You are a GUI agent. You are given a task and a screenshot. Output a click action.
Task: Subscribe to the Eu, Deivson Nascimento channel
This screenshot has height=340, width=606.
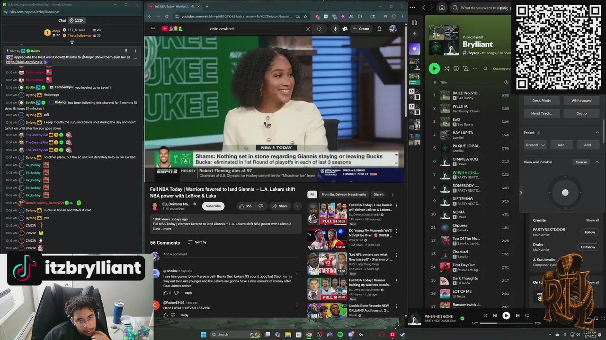click(x=213, y=206)
